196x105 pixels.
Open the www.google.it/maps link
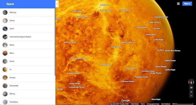tap(153, 104)
